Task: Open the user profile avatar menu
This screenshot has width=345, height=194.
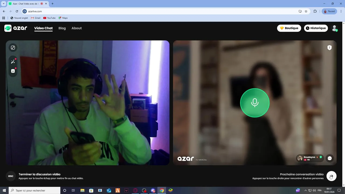Action: click(334, 28)
